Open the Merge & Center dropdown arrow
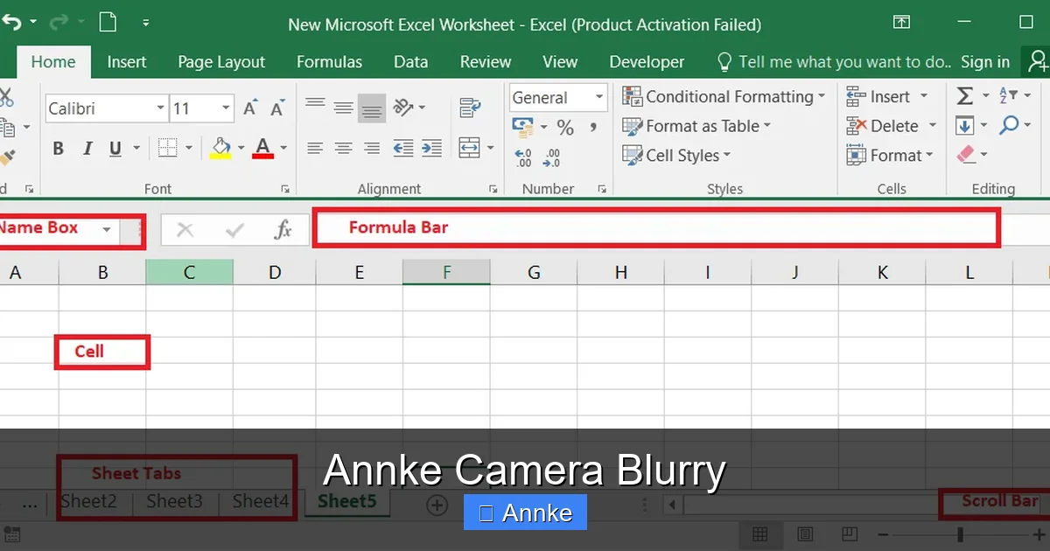This screenshot has width=1050, height=551. [x=490, y=149]
